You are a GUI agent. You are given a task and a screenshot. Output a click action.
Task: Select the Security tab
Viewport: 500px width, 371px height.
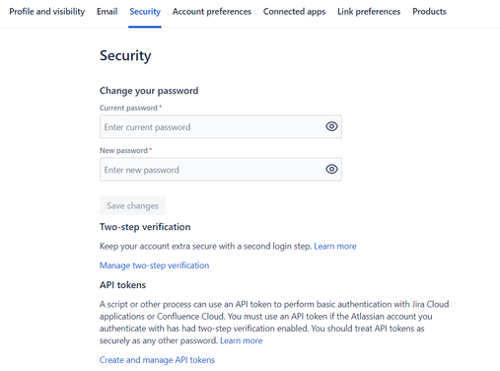tap(145, 12)
